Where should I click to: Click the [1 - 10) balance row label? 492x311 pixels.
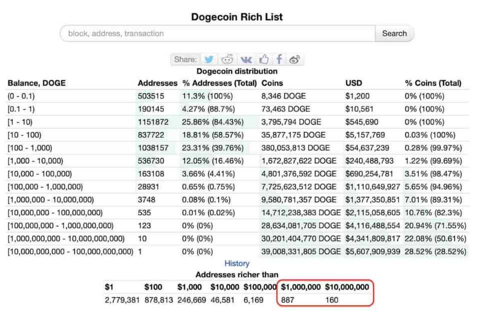click(20, 122)
